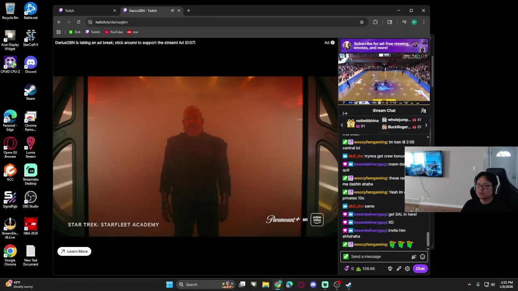Screen dimensions: 518x291
Task: Open the chat identity badge in message box
Action: click(x=346, y=257)
